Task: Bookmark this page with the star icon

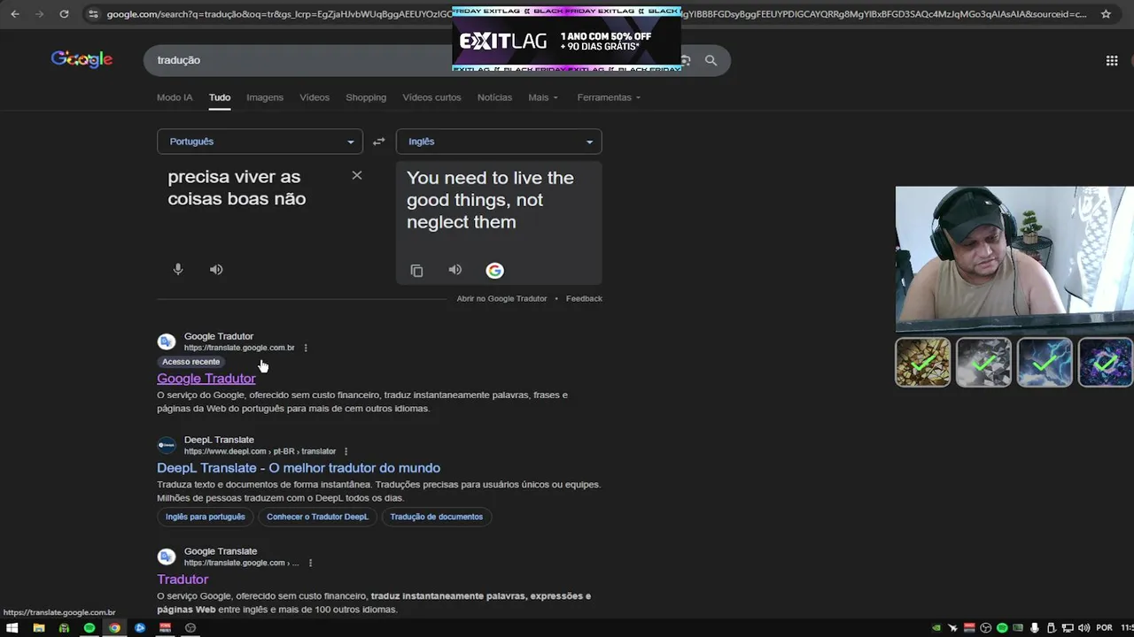Action: pyautogui.click(x=1106, y=14)
